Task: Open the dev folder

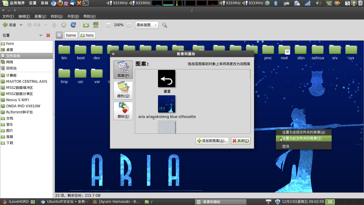Action: [x=97, y=52]
